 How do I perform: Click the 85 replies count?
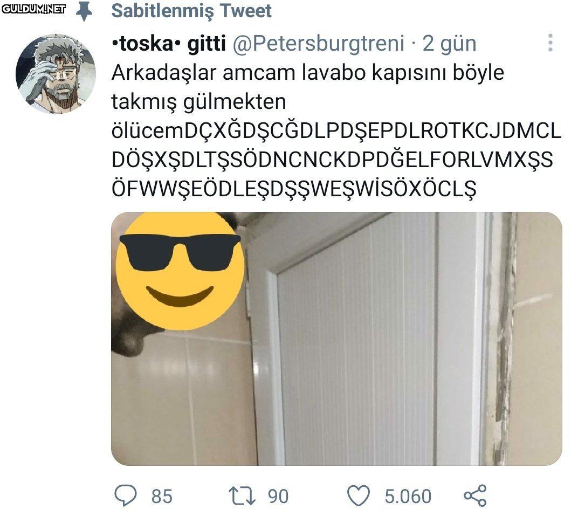162,496
